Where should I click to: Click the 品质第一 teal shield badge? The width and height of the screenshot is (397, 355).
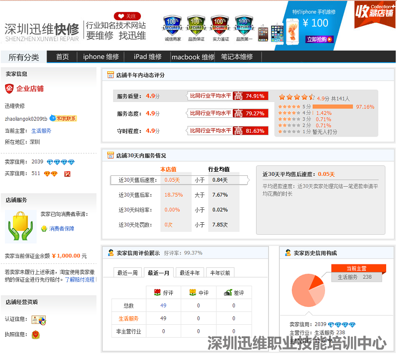coord(244,28)
